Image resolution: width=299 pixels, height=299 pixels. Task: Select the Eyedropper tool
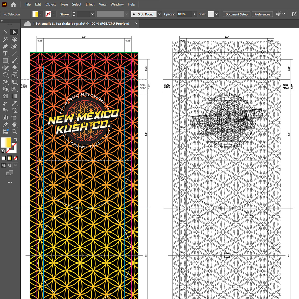click(x=14, y=103)
